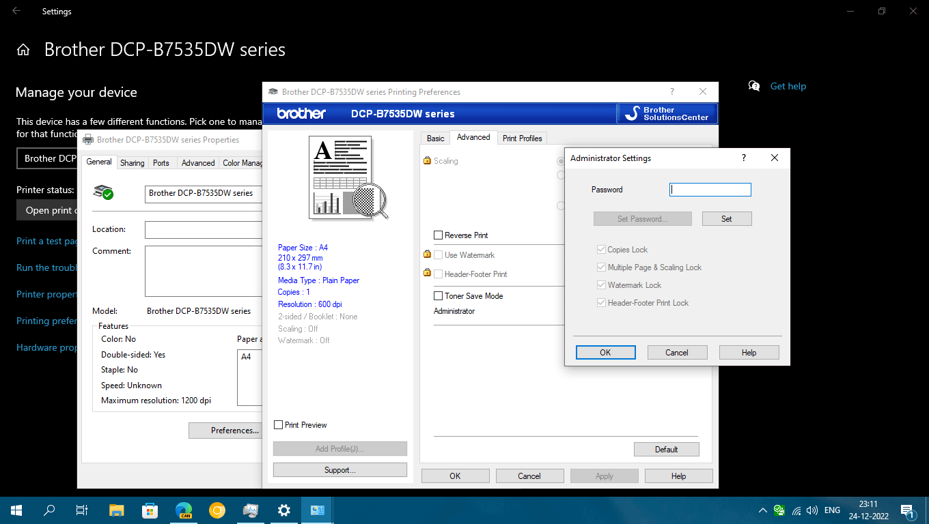
Task: Check the Print Preview checkbox
Action: coord(278,425)
